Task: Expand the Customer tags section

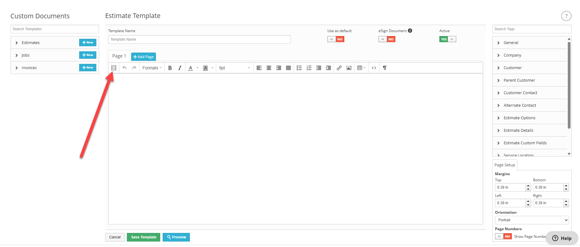Action: (x=530, y=68)
